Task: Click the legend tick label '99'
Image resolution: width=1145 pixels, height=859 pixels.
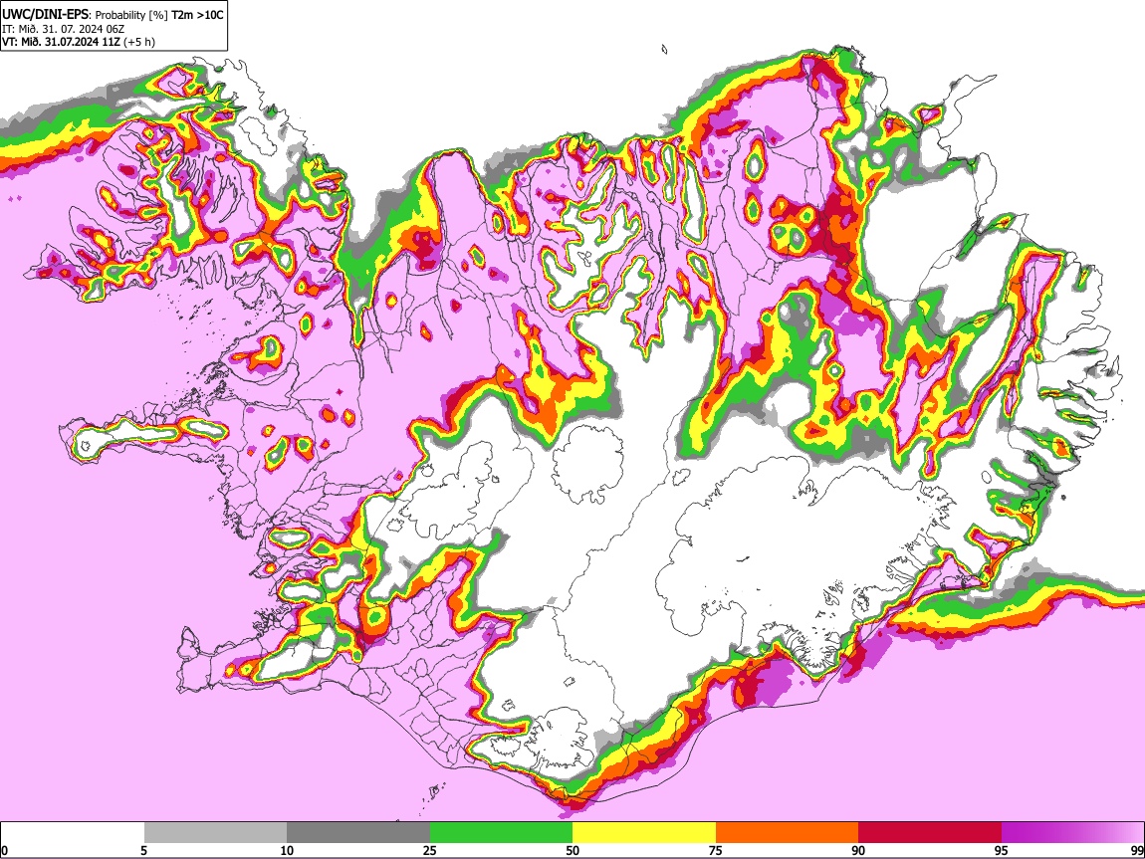Action: tap(1136, 850)
